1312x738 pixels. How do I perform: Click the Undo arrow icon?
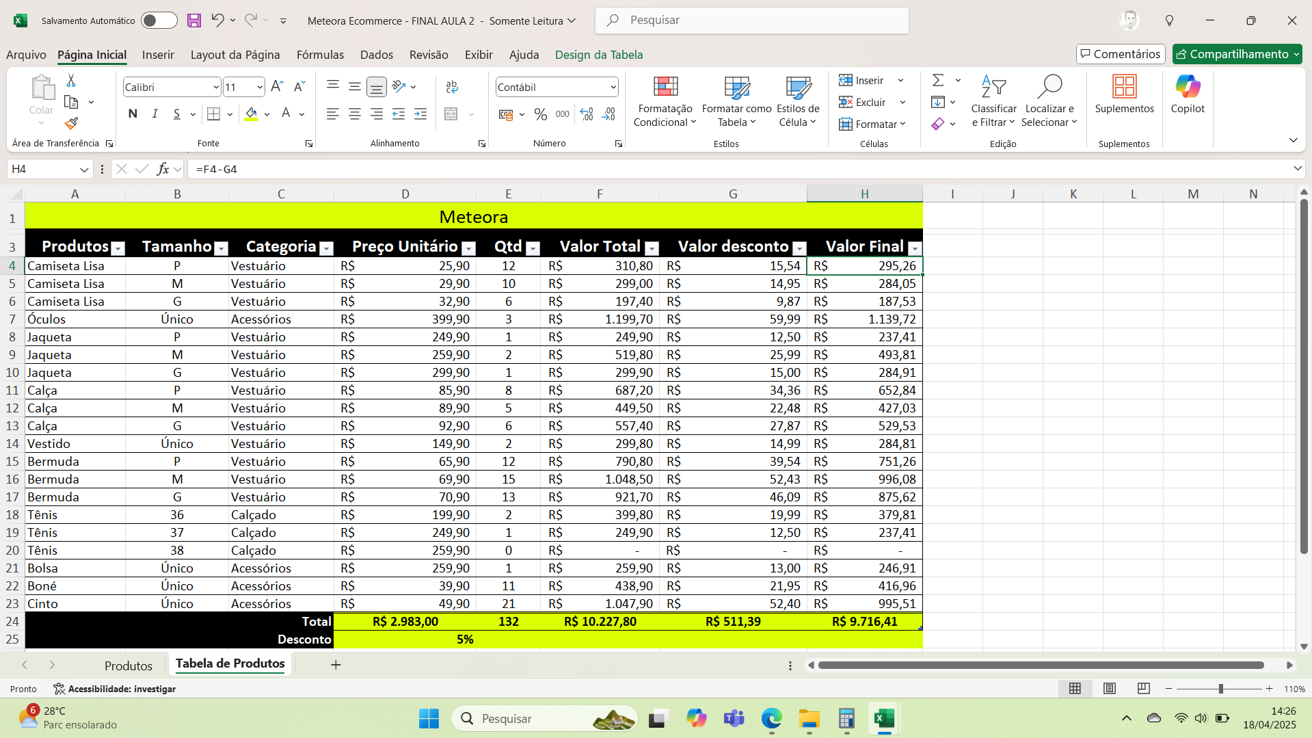217,21
